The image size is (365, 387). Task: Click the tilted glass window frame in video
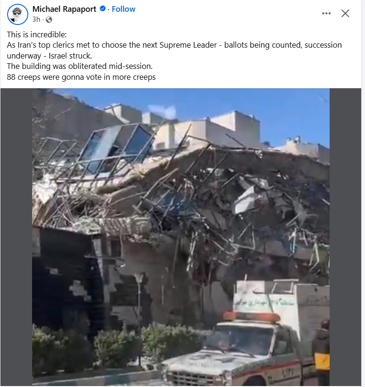click(116, 148)
